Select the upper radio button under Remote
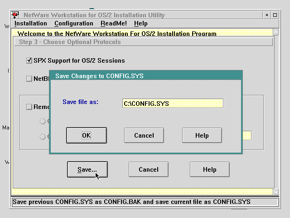The image size is (290, 218). (43, 121)
